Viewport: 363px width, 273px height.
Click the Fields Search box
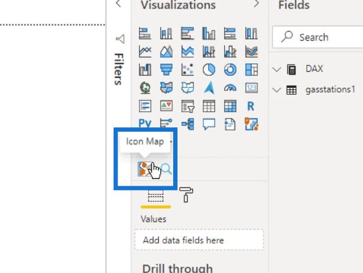click(317, 37)
